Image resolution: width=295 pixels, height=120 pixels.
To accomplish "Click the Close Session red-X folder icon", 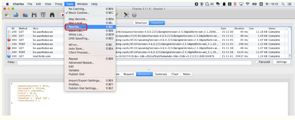I will coord(25,15).
